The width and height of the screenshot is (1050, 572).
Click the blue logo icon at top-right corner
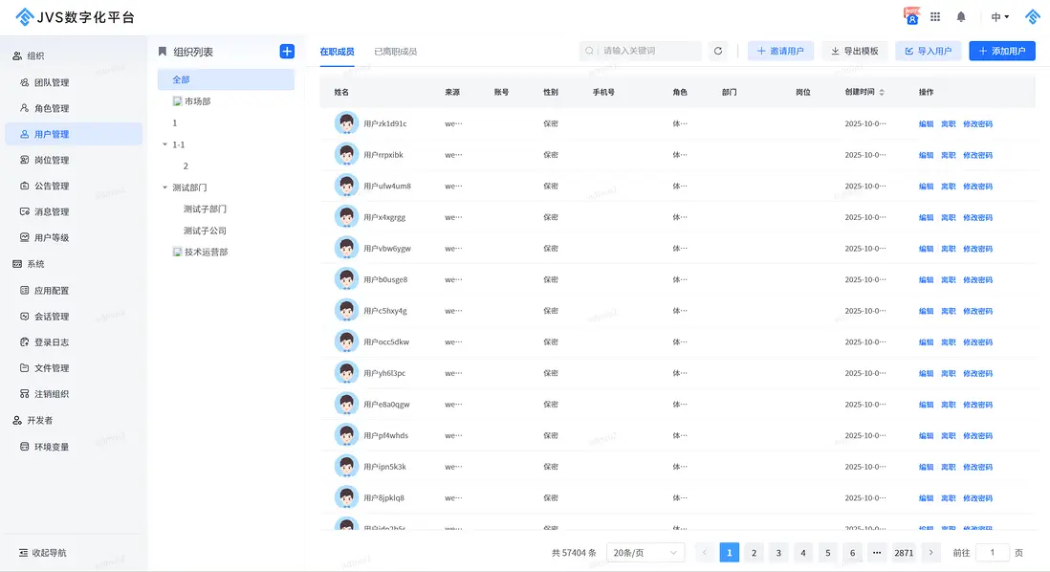(1033, 17)
